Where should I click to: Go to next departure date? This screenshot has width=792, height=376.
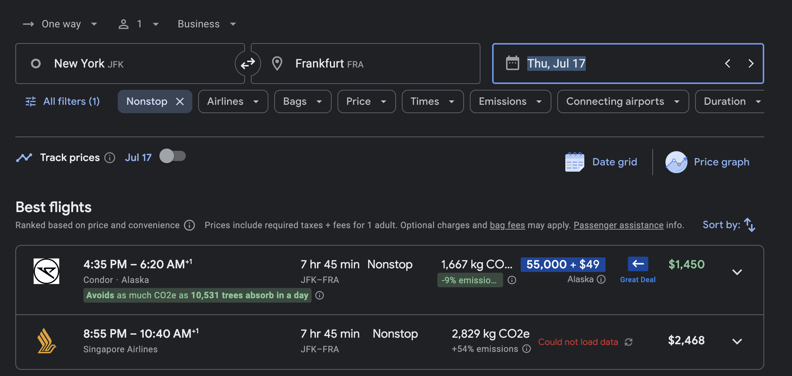(751, 64)
